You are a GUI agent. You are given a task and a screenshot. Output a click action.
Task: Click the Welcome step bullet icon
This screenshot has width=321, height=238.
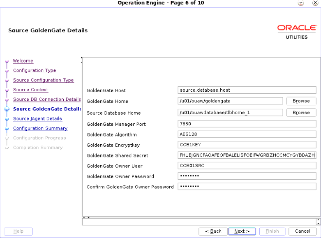[x=7, y=61]
